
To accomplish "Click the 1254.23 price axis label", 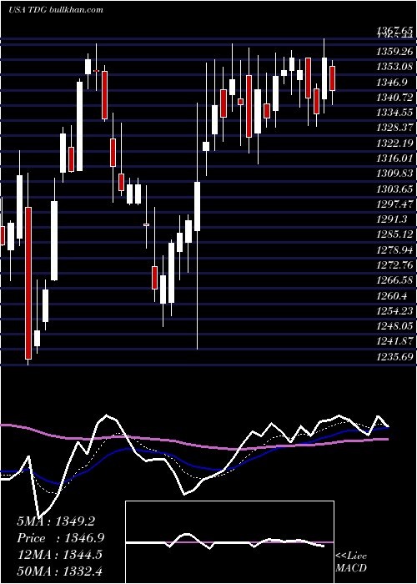I will tap(394, 310).
